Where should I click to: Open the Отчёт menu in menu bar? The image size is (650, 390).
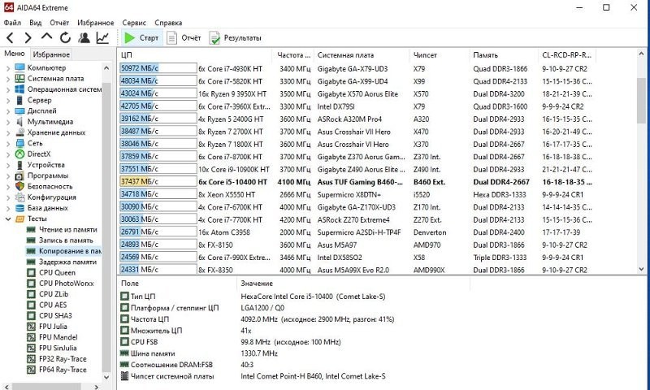(x=59, y=23)
